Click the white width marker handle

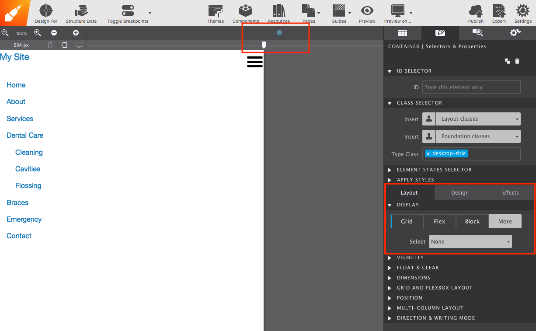click(264, 45)
